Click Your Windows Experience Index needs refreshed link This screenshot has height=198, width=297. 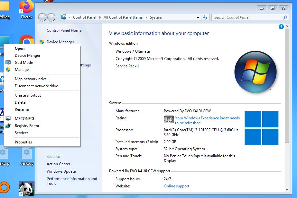click(207, 120)
